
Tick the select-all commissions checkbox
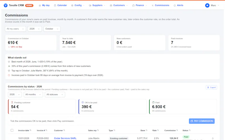click(x=12, y=130)
